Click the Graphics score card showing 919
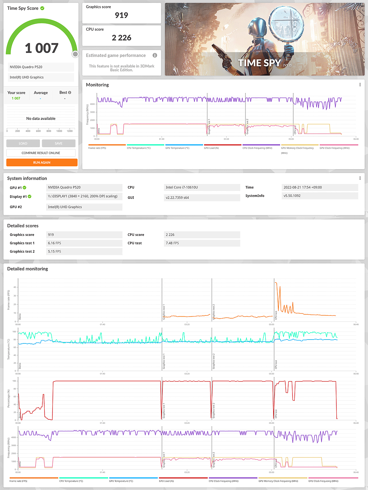 (121, 13)
